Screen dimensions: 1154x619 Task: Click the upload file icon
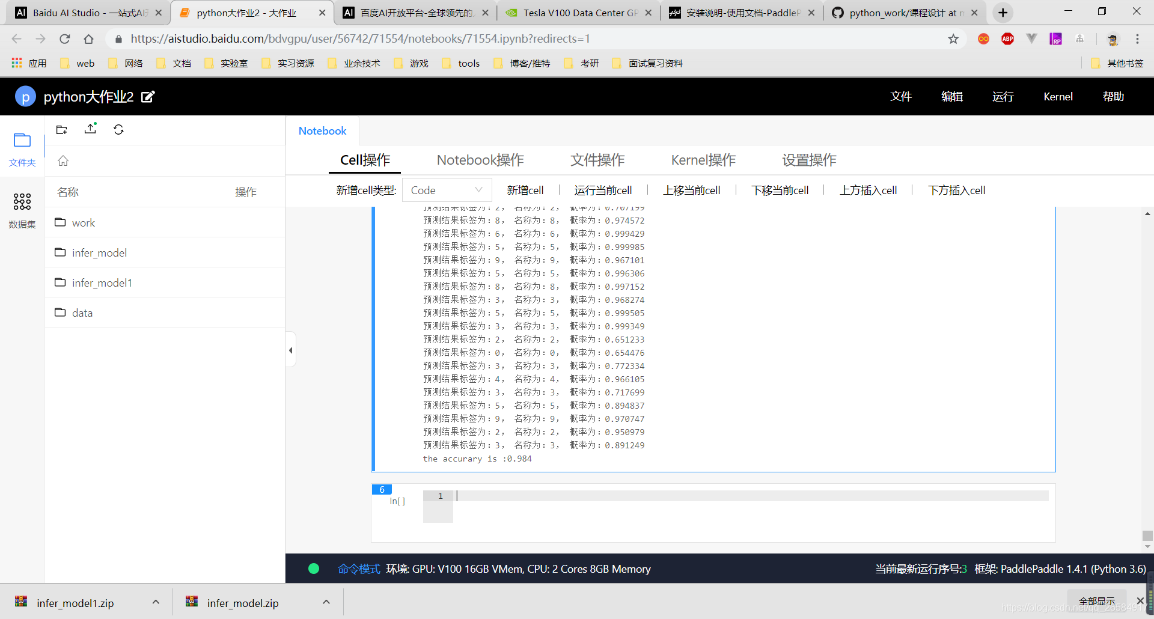point(91,129)
